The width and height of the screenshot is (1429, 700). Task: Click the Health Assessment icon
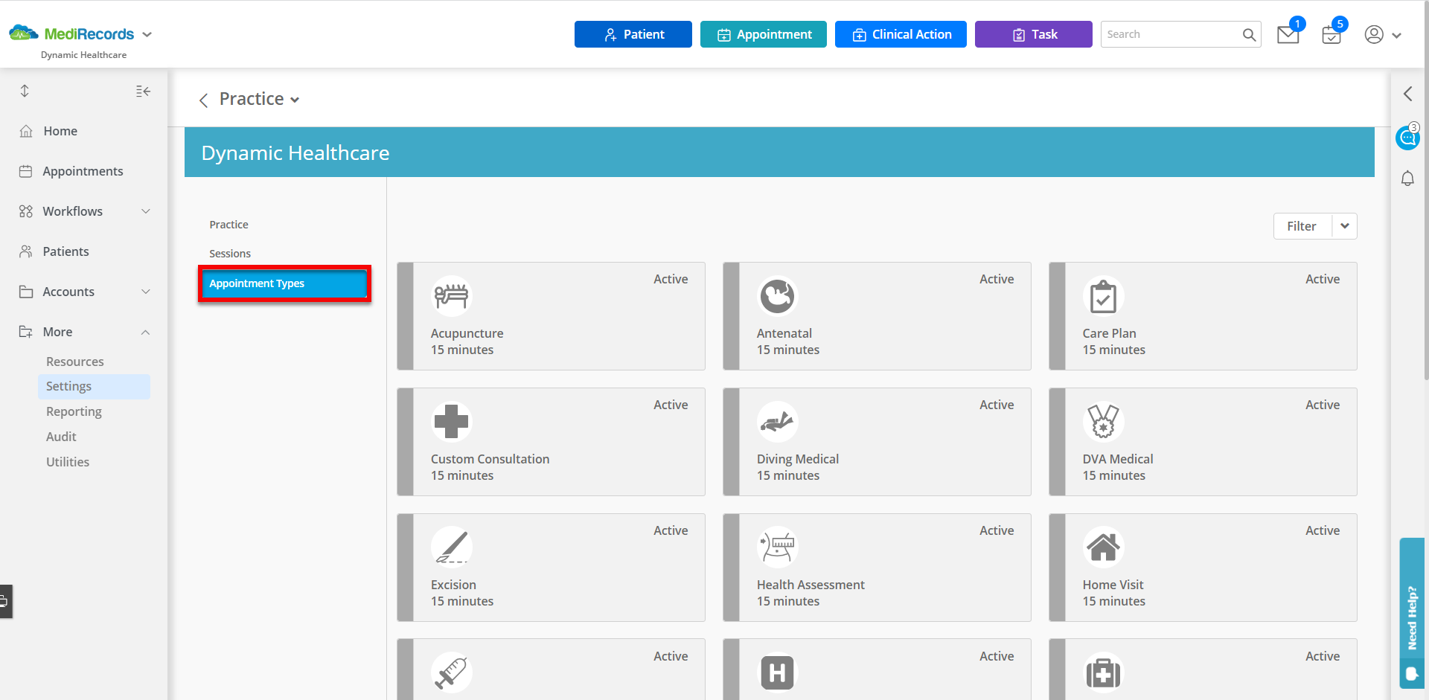(x=777, y=548)
